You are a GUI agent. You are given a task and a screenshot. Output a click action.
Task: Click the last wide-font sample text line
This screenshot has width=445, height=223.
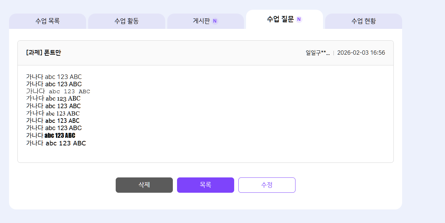(56, 143)
